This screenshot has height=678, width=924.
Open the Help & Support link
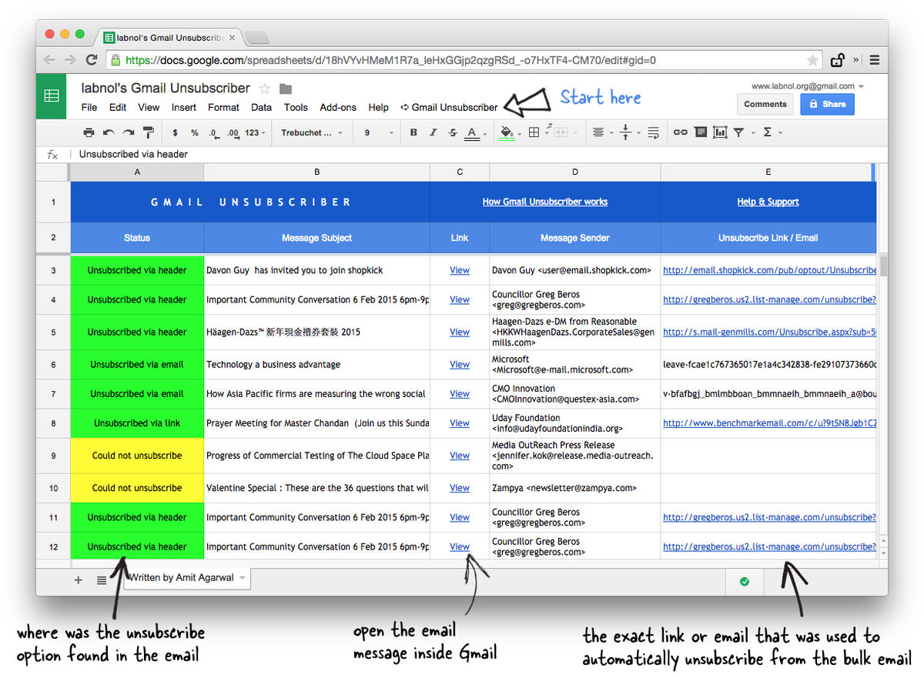768,202
